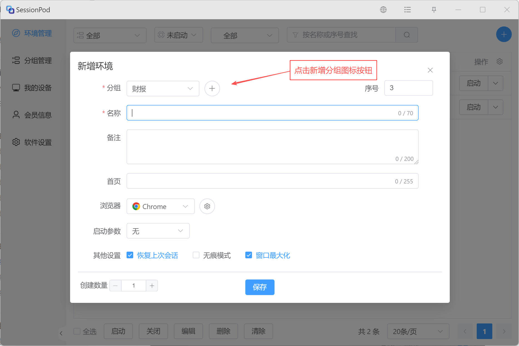
Task: Toggle the 全选 checkbox
Action: (77, 331)
